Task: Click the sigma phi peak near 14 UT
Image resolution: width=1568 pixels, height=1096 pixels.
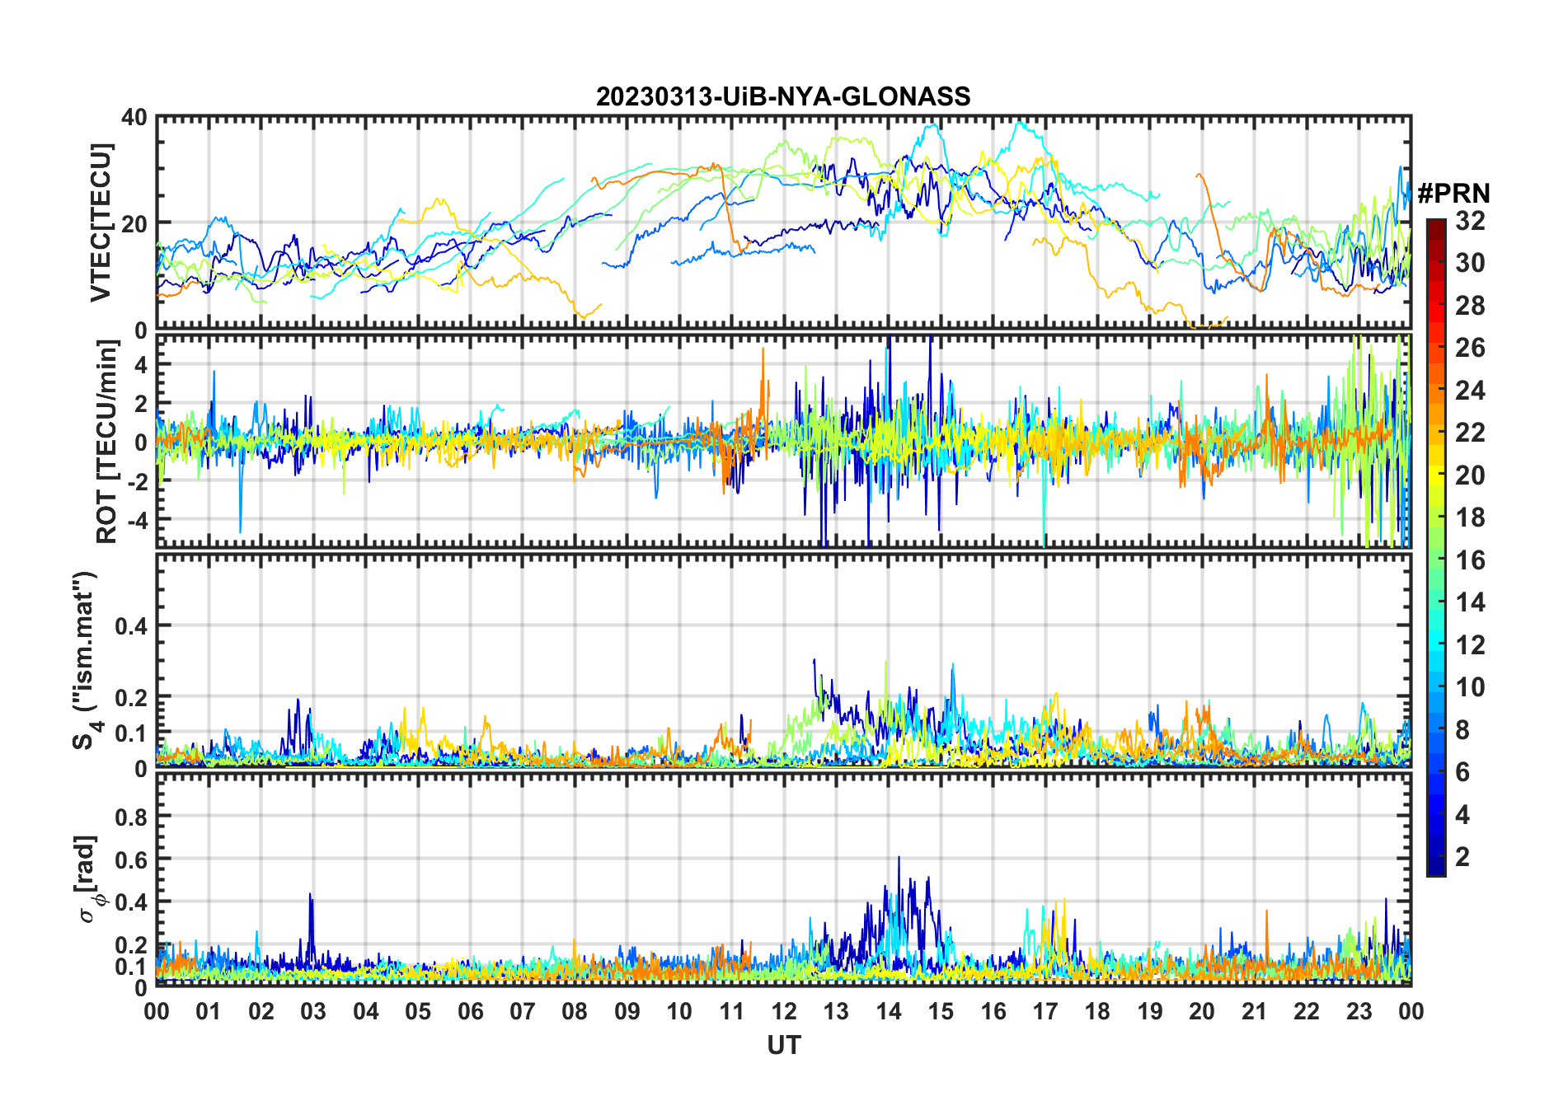Action: tap(899, 858)
